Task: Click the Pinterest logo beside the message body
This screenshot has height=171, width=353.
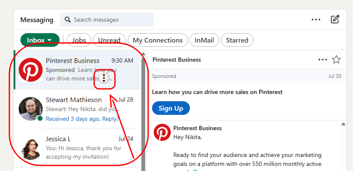Action: pyautogui.click(x=162, y=132)
